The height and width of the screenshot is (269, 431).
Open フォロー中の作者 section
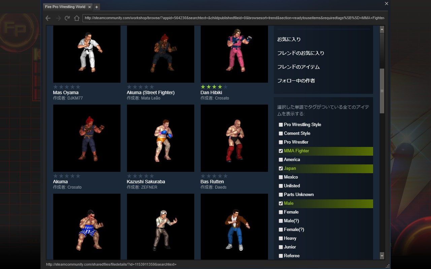(296, 81)
